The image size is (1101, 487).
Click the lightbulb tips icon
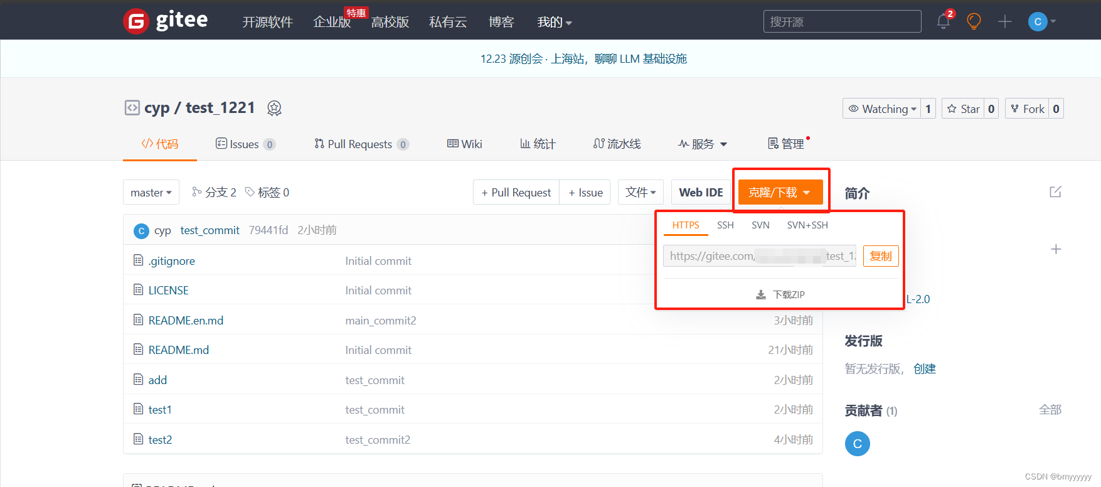tap(974, 22)
